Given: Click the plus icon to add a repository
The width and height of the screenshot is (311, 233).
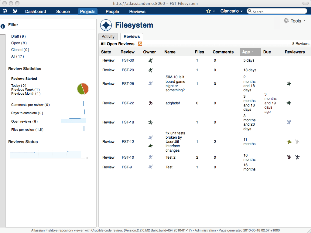Looking at the screenshot, I should tap(10, 11).
